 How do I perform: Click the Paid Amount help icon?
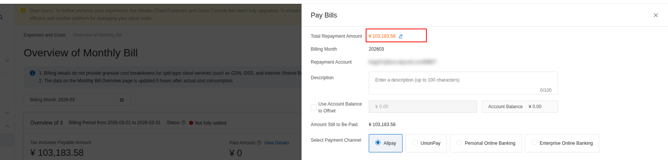(x=259, y=143)
